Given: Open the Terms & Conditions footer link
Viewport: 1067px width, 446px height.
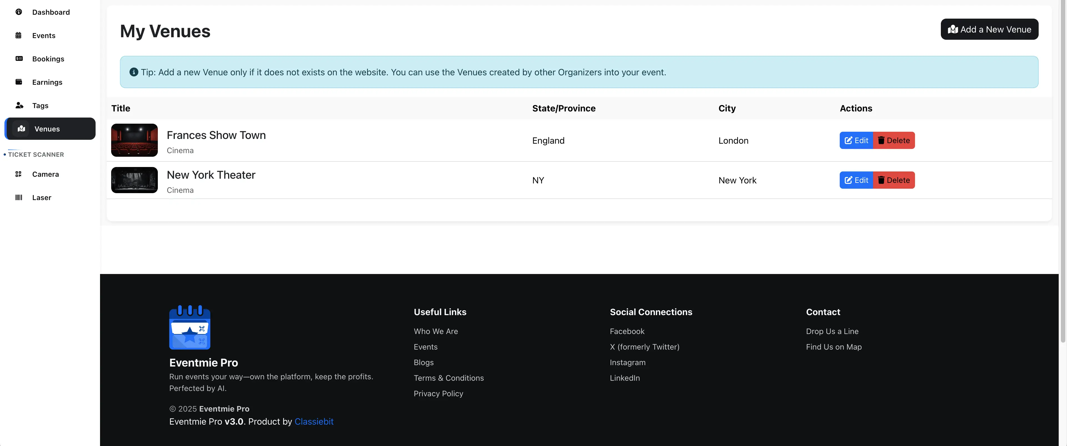Looking at the screenshot, I should [x=448, y=378].
